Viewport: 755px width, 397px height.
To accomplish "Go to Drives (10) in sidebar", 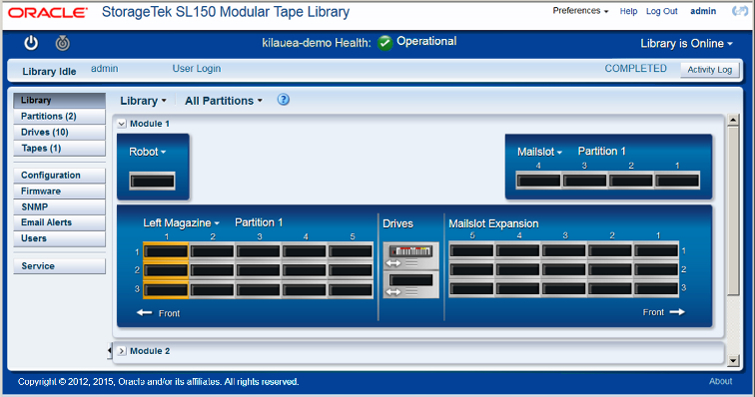I will [59, 132].
